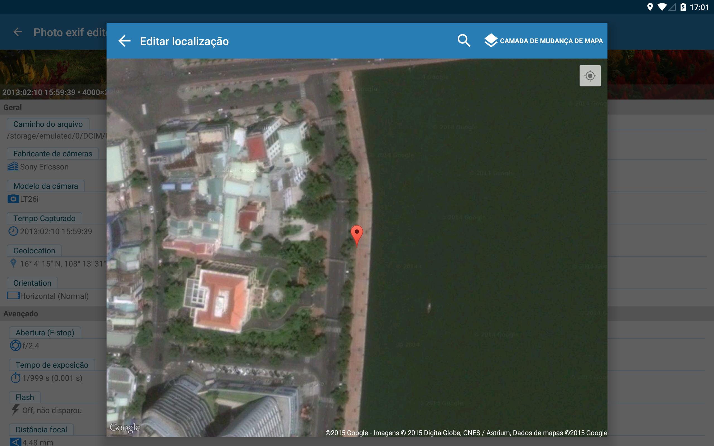Screen dimensions: 714x446
Task: Go back in Photo exif editor window
Action: (x=18, y=32)
